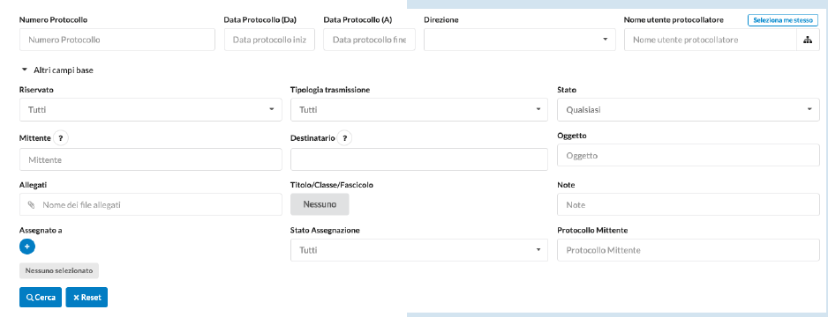The width and height of the screenshot is (828, 317).
Task: Click the Reset button
Action: pyautogui.click(x=87, y=297)
